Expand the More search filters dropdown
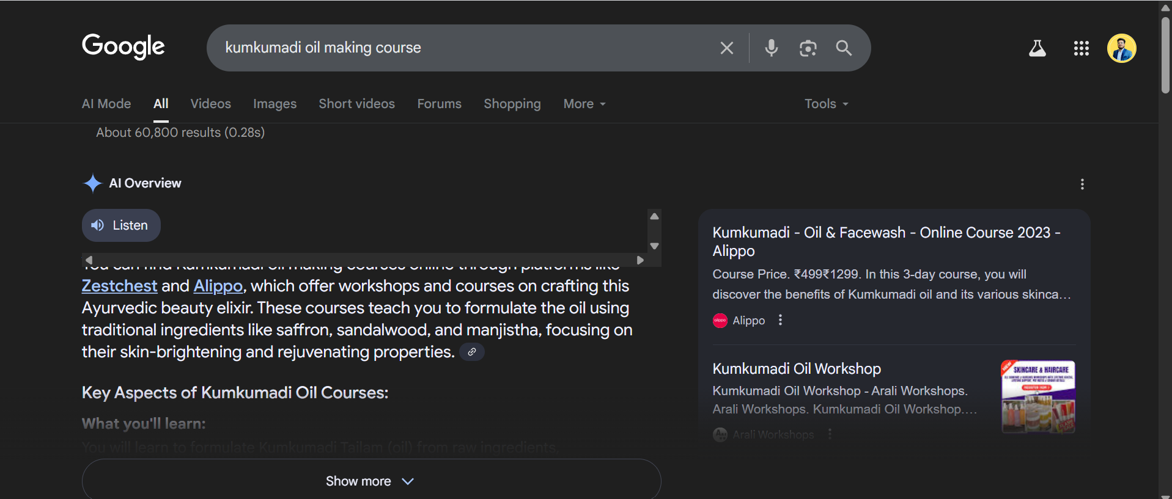This screenshot has height=499, width=1172. tap(584, 104)
